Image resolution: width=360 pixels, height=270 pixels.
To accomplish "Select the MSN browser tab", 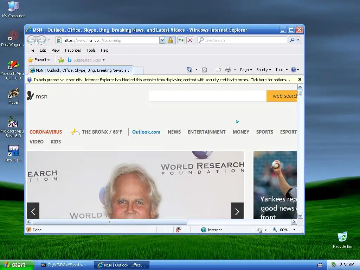I will [x=81, y=70].
